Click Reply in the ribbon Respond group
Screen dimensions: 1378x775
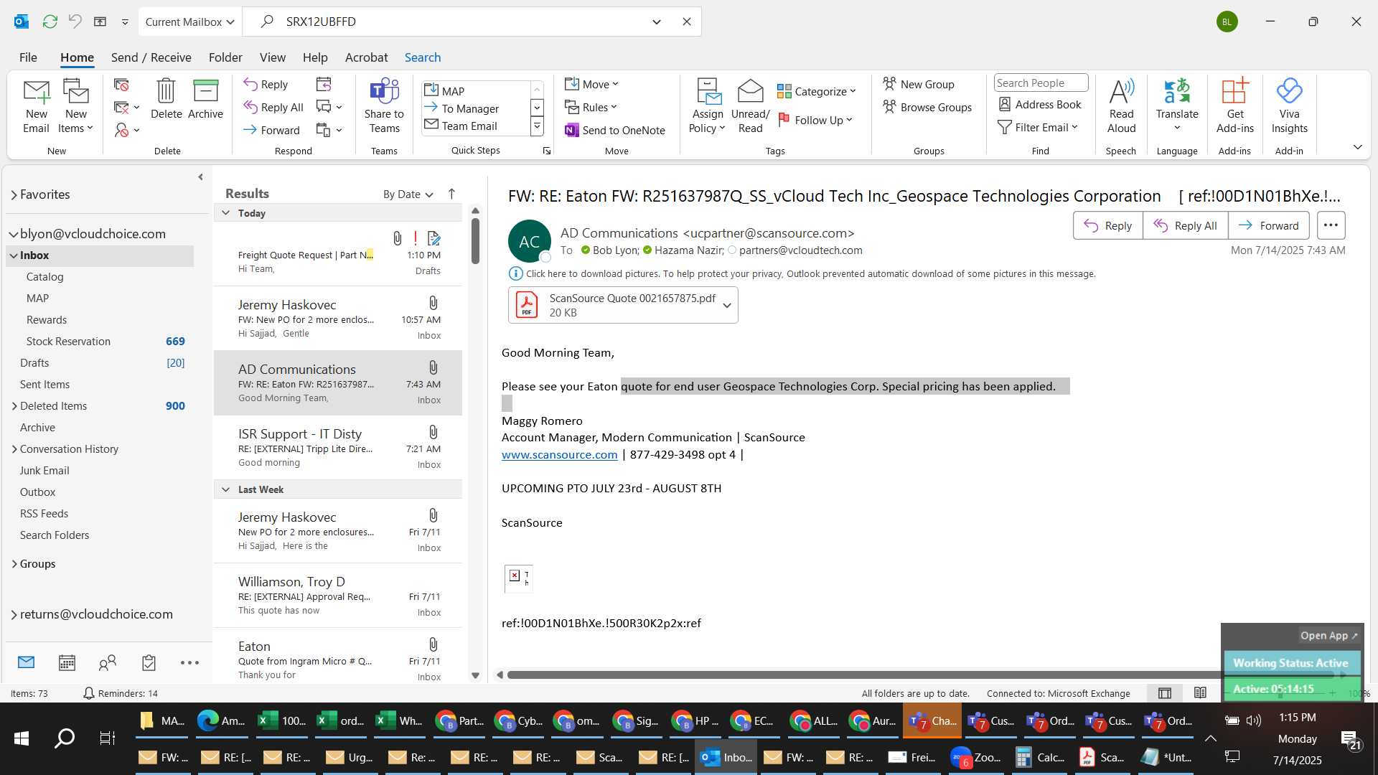266,84
